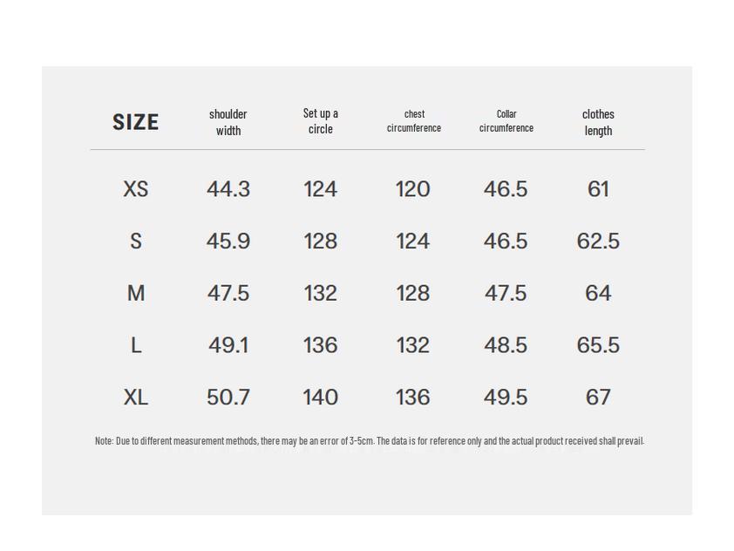Click the XL size row label
Image resolution: width=734 pixels, height=551 pixels.
136,398
